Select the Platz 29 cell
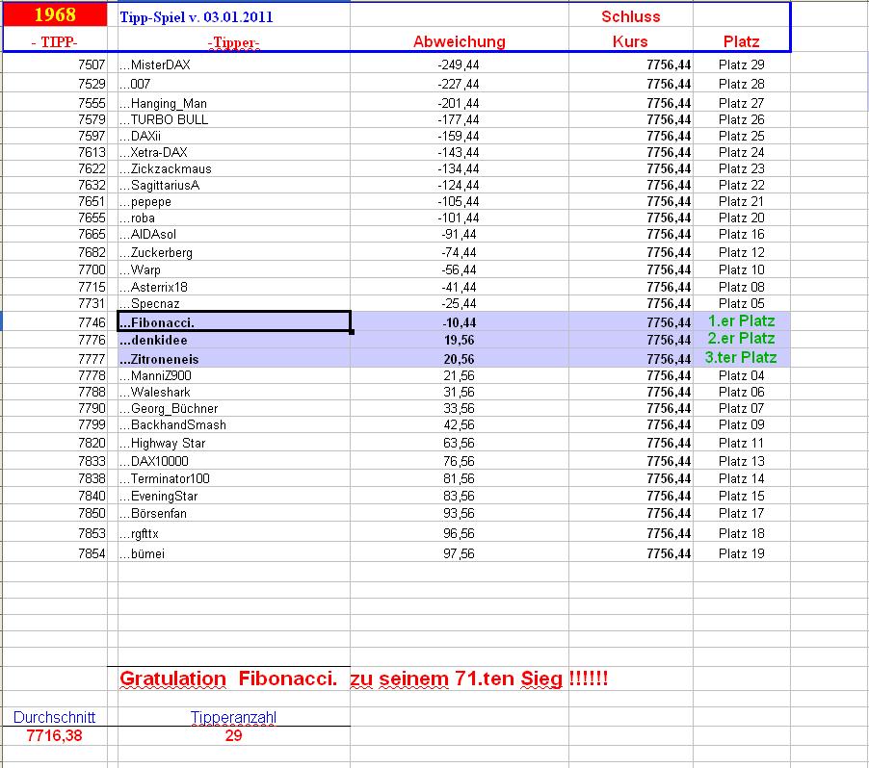 point(742,64)
